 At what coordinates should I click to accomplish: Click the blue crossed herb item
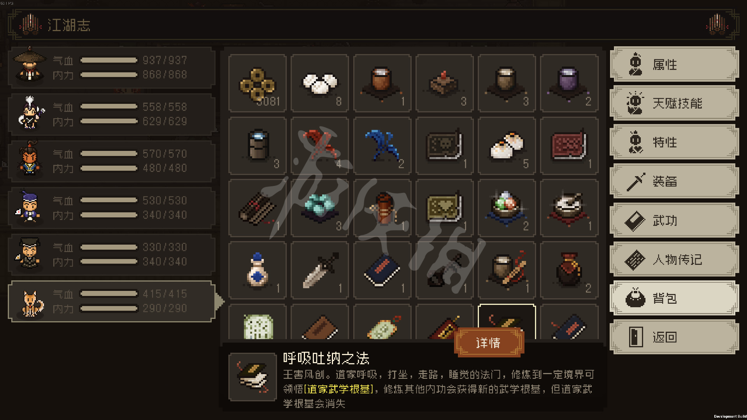(x=382, y=146)
